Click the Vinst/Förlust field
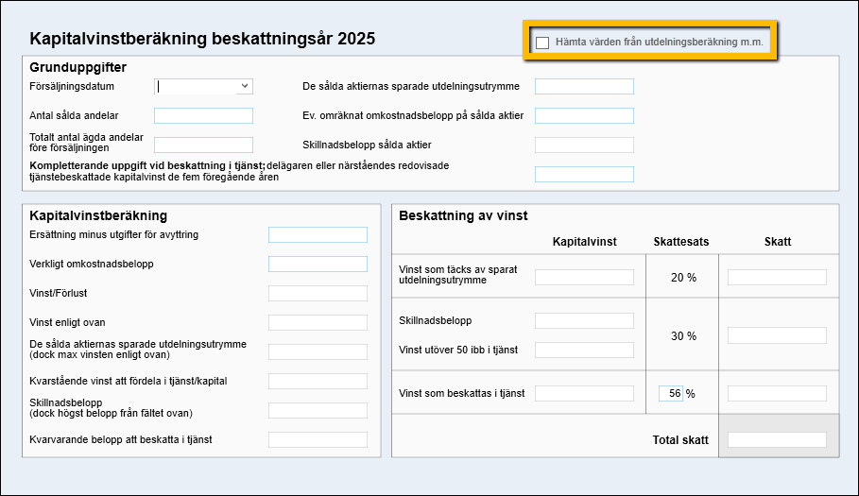 (318, 294)
